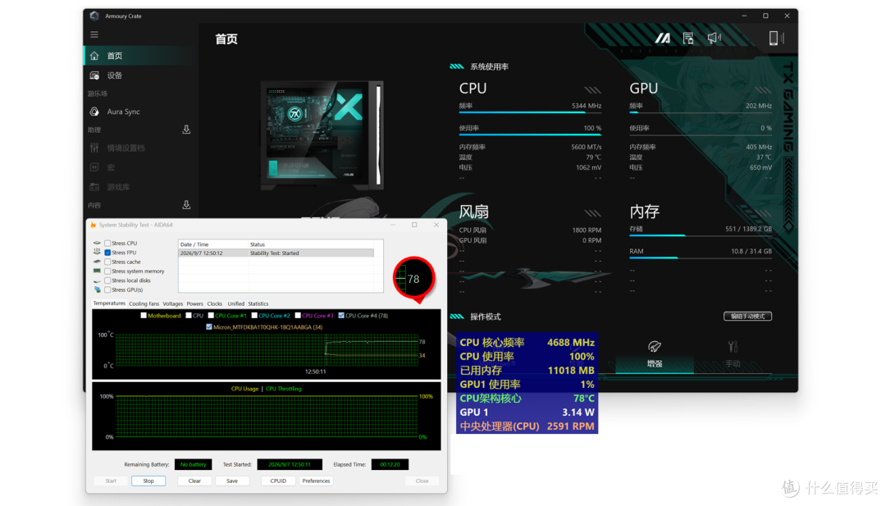Click the 情境设置档 sliders icon

94,148
